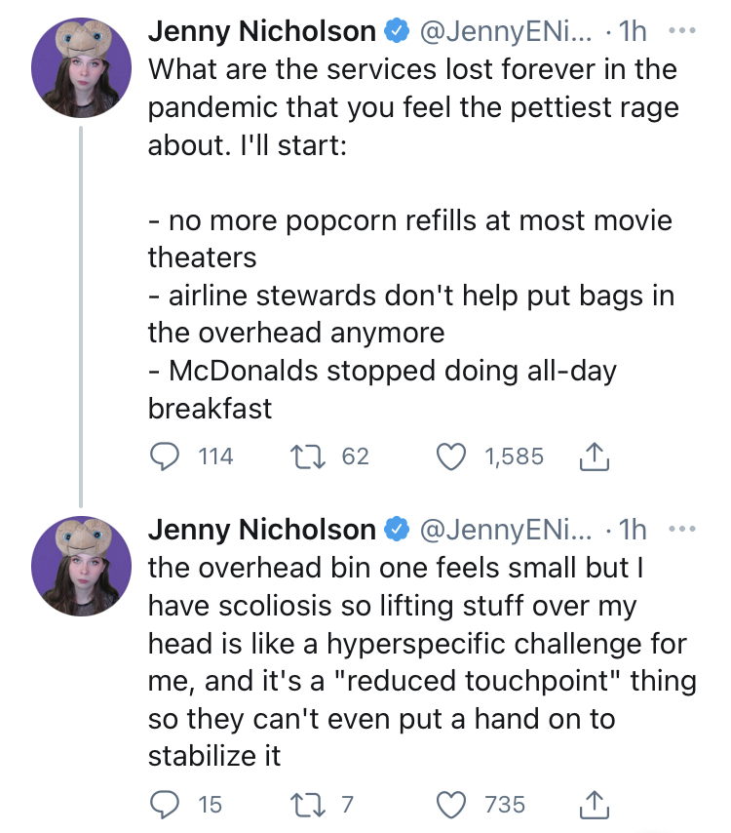The height and width of the screenshot is (833, 731).
Task: Tap the profile avatar on second tweet
Action: (x=81, y=566)
